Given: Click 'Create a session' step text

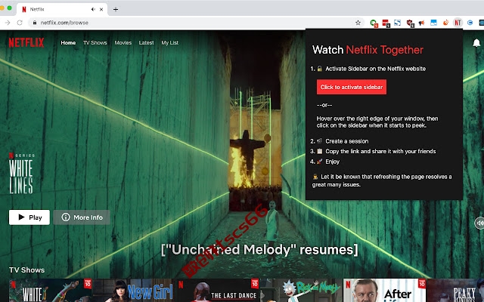Looking at the screenshot, I should click(347, 141).
